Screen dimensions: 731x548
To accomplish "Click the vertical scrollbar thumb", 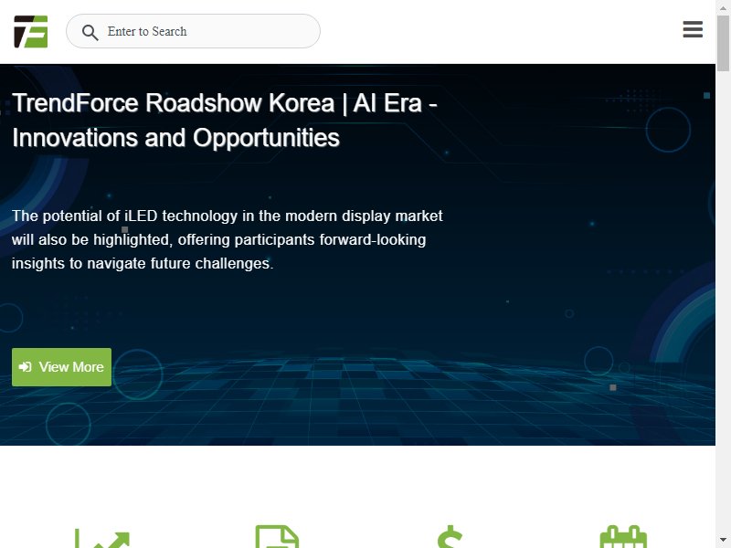I will coord(723,43).
